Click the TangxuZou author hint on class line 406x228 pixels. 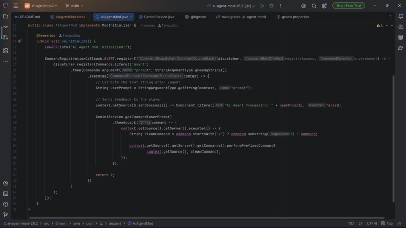click(x=168, y=25)
